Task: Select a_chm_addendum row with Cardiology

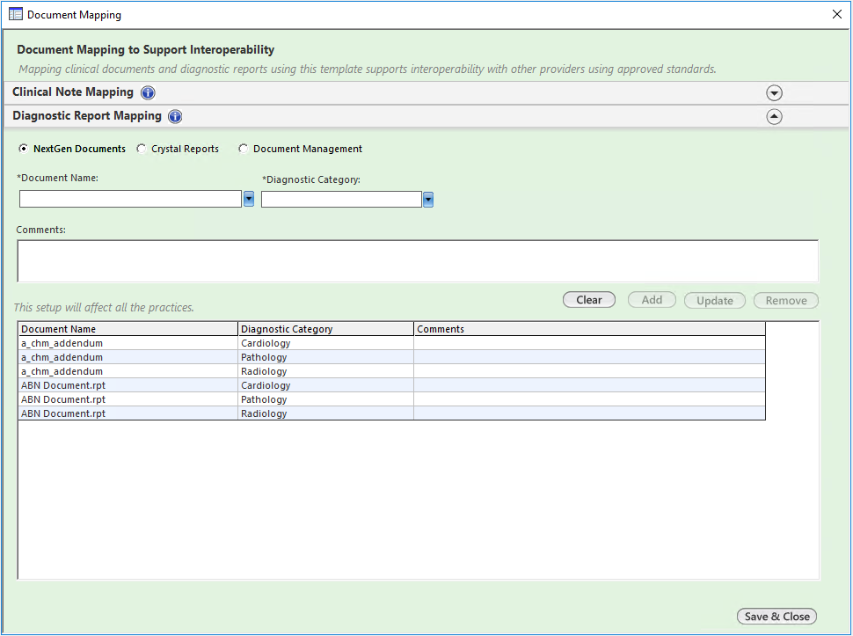Action: (391, 343)
